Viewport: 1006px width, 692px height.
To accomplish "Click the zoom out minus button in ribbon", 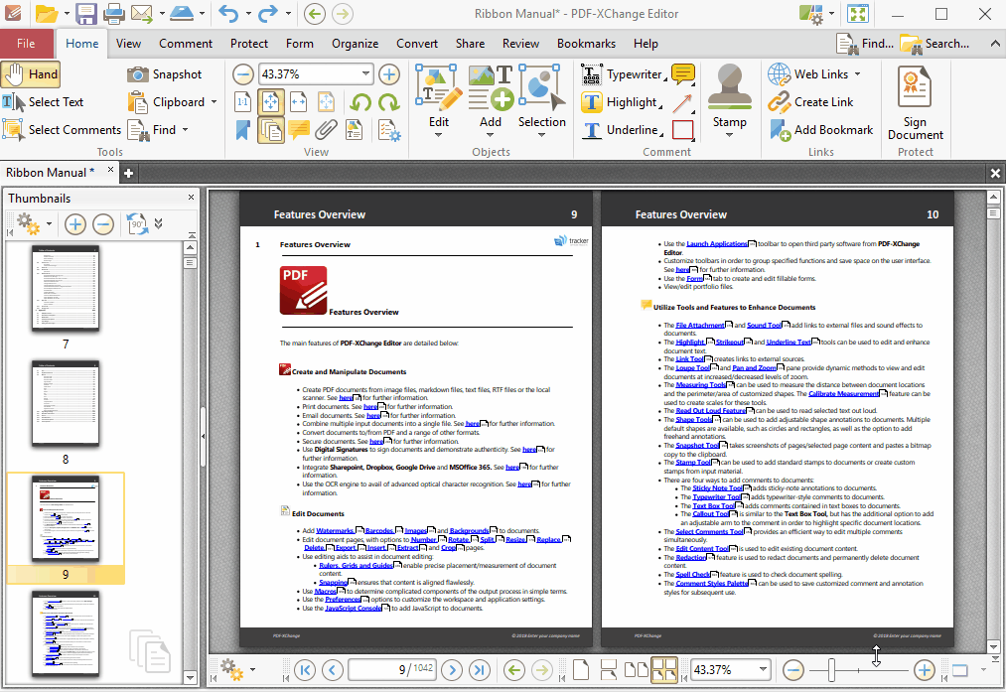I will [x=243, y=74].
